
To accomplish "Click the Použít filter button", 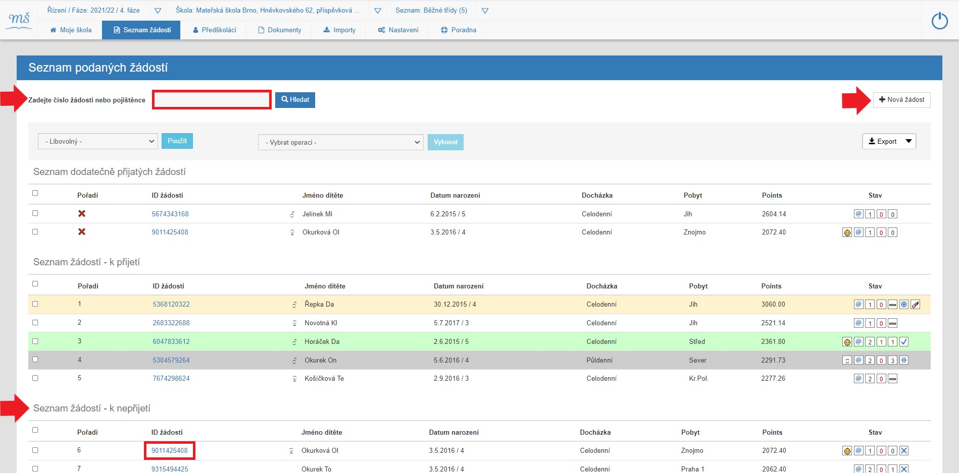I will (177, 141).
